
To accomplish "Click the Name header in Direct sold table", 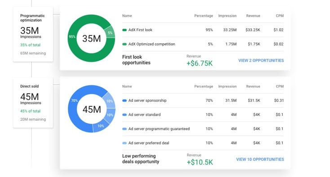I will (127, 86).
